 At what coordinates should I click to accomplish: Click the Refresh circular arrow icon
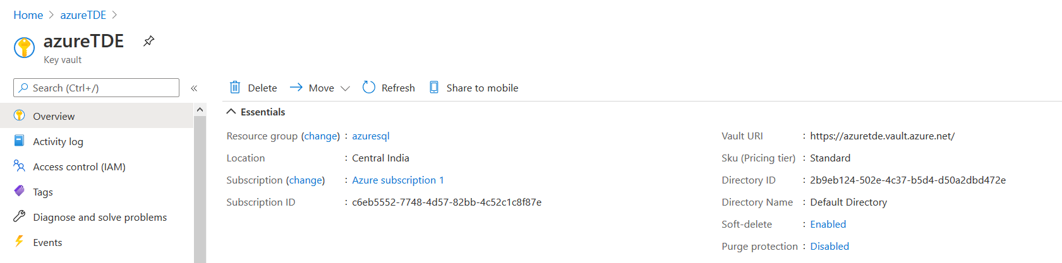pyautogui.click(x=369, y=88)
